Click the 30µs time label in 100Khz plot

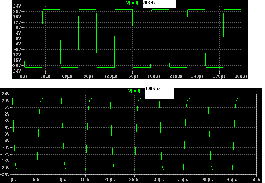pyautogui.click(x=159, y=180)
